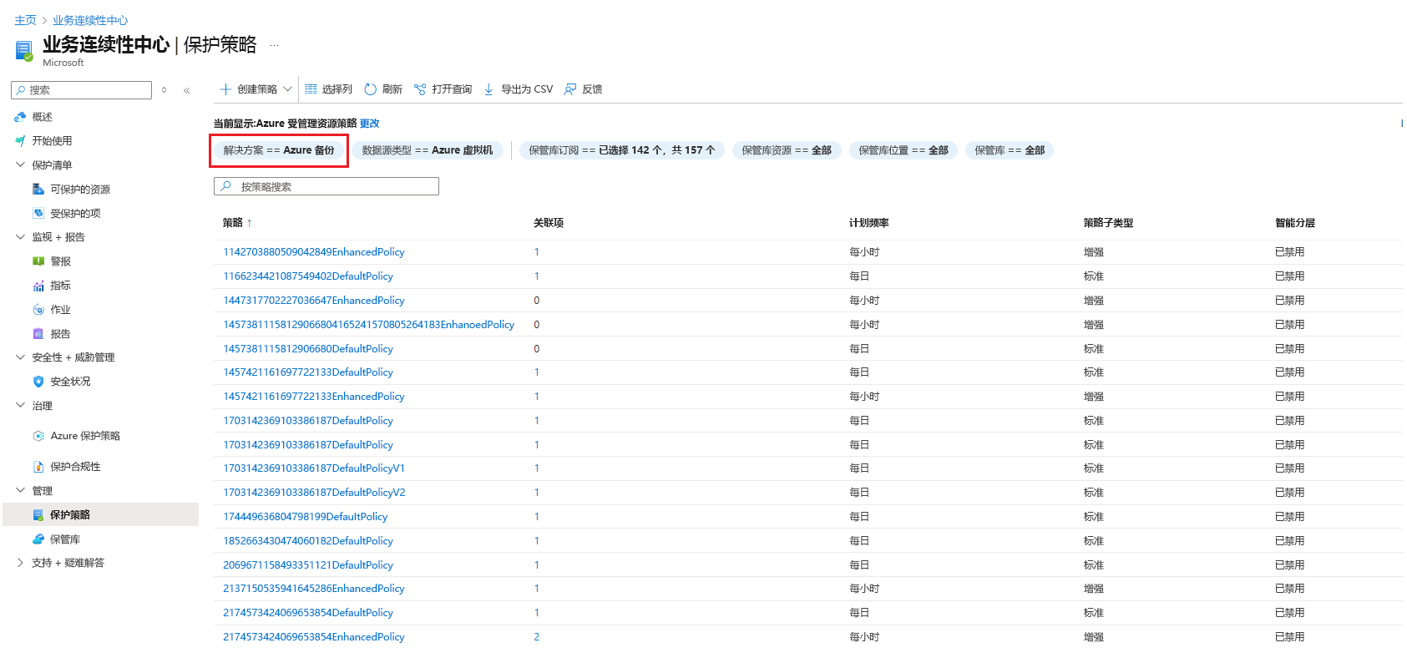Click the 警报 alert icon
This screenshot has height=663, width=1407.
click(38, 261)
